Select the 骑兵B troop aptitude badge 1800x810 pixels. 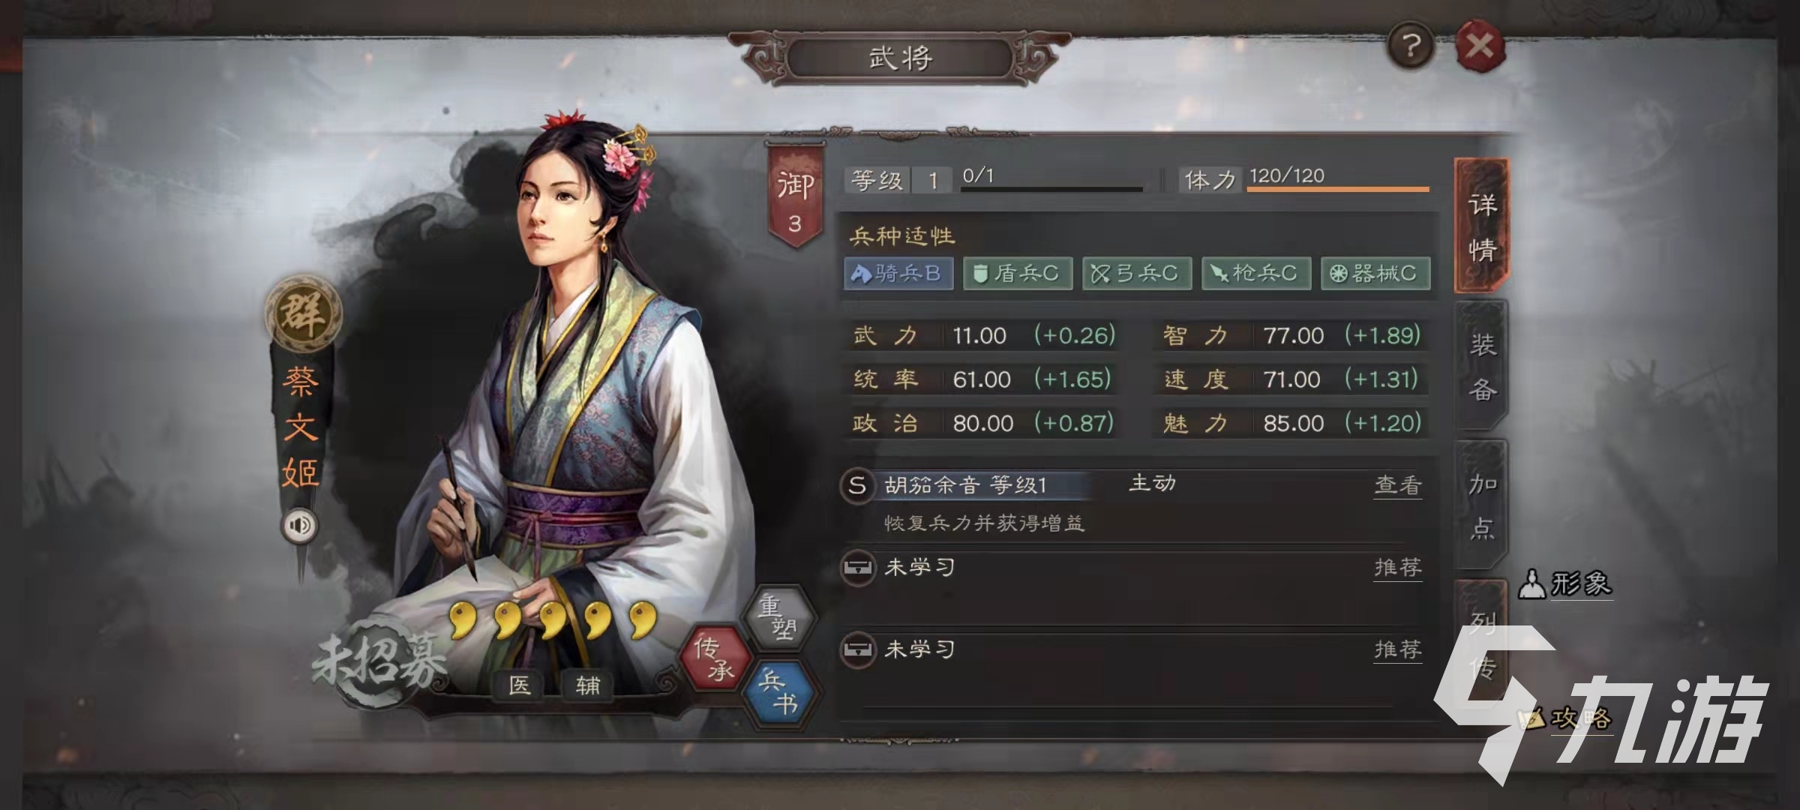pyautogui.click(x=898, y=274)
